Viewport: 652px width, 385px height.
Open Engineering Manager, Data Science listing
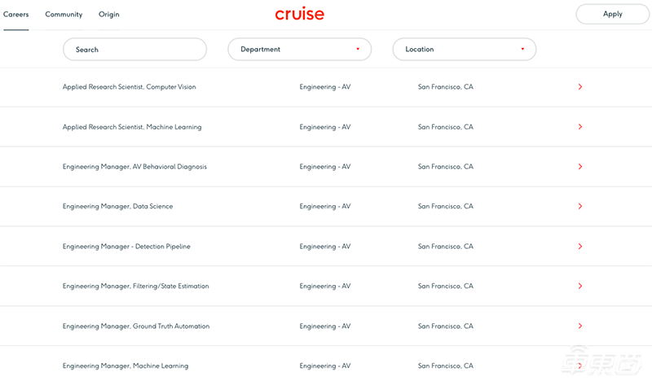117,207
